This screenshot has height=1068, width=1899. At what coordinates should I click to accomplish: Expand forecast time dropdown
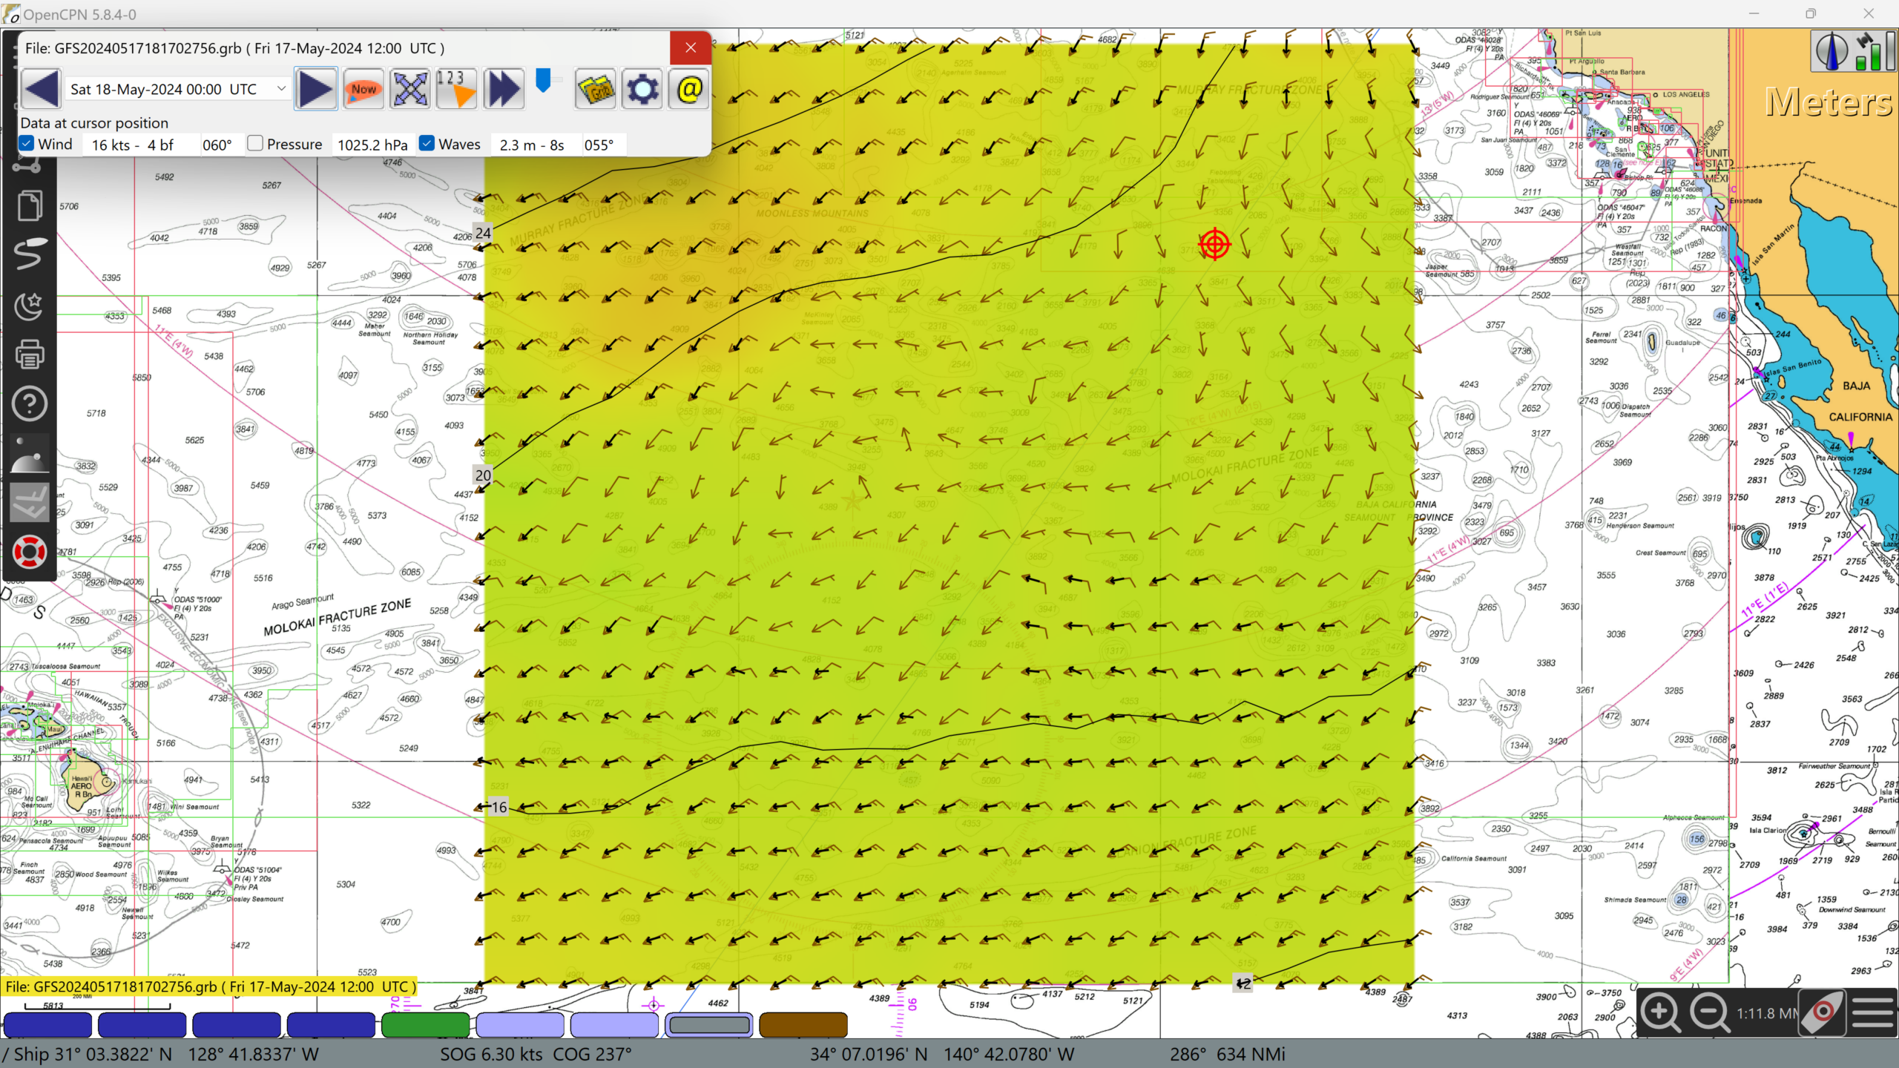(x=281, y=89)
